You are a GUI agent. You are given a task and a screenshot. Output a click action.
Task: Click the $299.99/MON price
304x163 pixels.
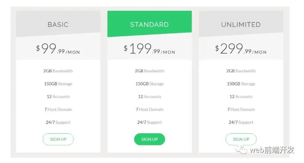241,49
